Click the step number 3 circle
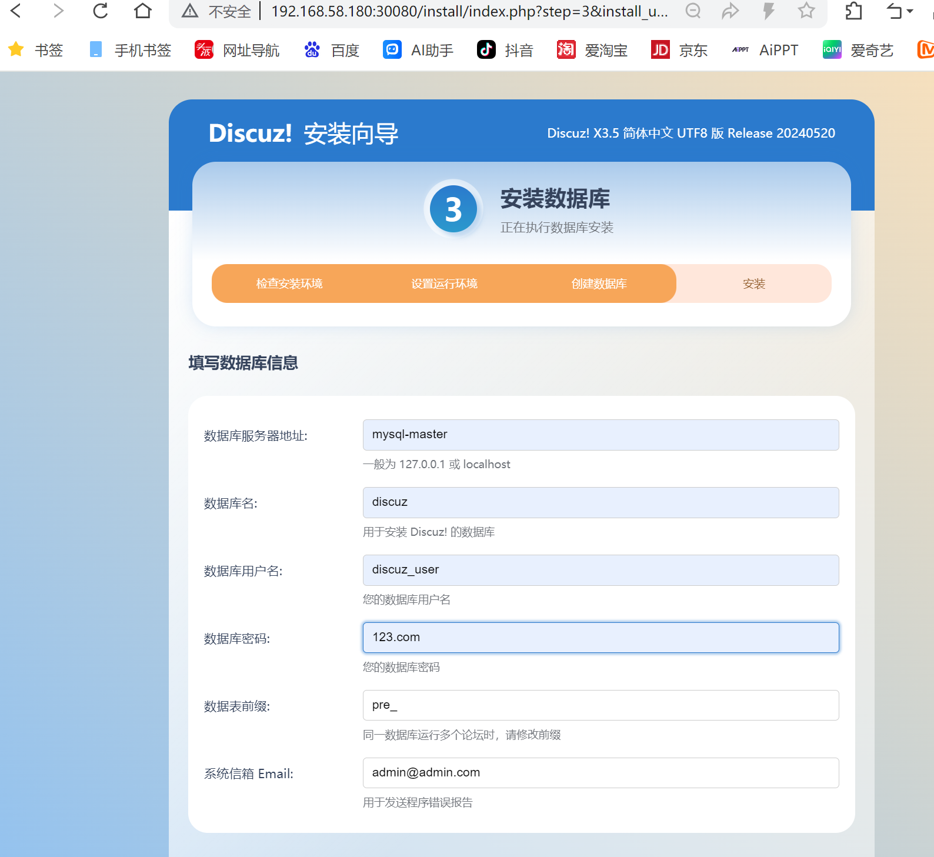The width and height of the screenshot is (934, 857). (x=453, y=209)
